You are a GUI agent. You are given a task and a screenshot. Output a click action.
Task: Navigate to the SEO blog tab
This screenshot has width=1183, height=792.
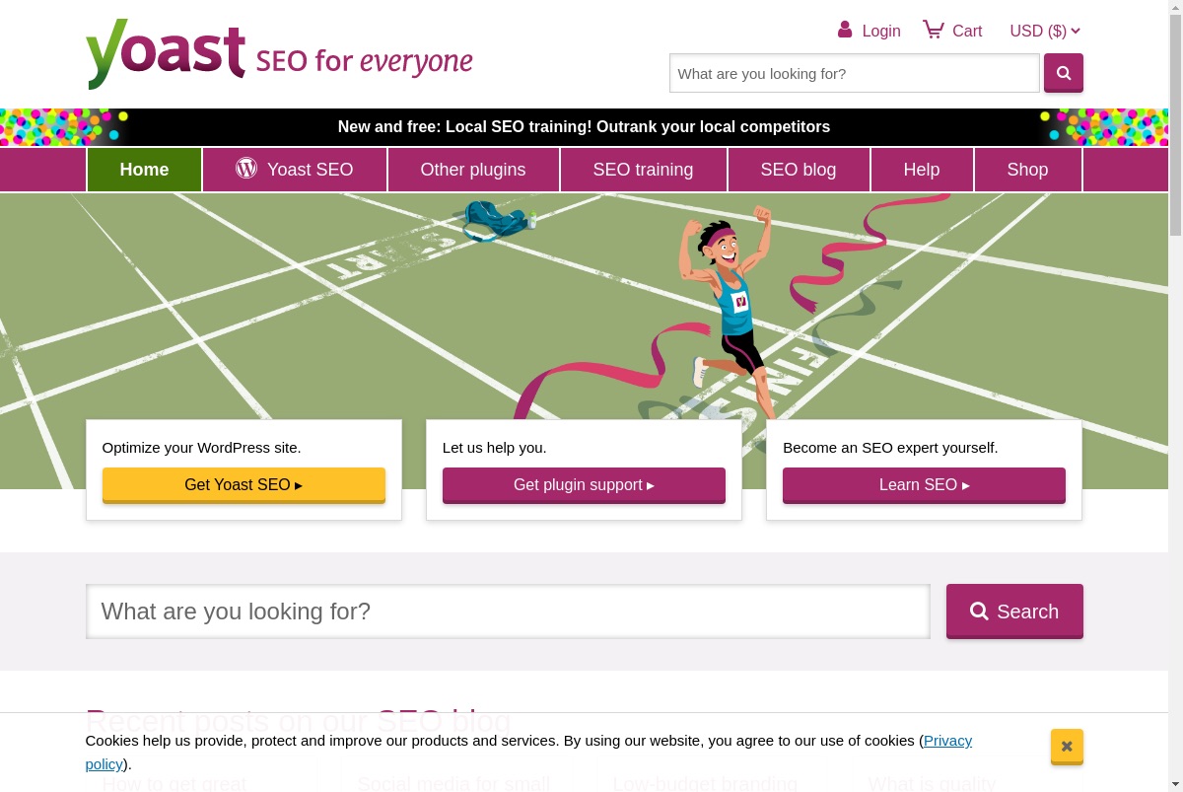point(799,170)
